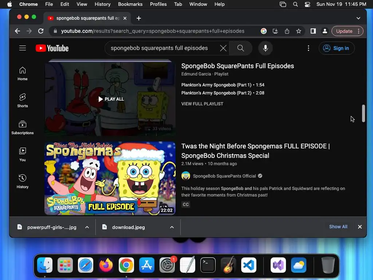The image size is (373, 280).
Task: Click the page vertical scrollbar thumb
Action: (x=363, y=113)
